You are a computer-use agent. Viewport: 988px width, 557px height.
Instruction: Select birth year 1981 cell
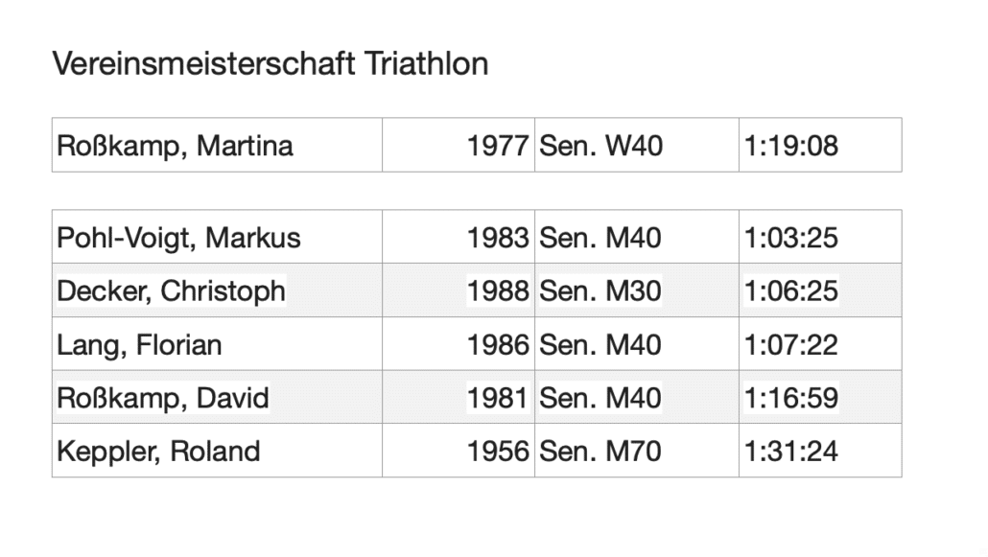459,397
